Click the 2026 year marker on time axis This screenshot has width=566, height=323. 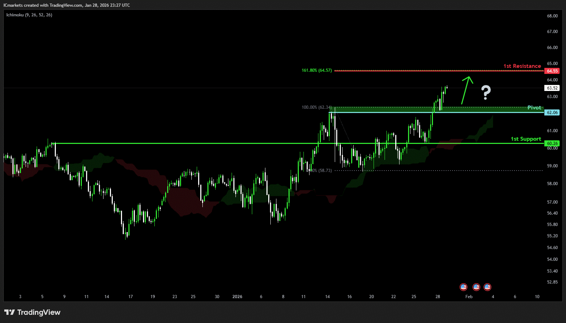pos(237,297)
